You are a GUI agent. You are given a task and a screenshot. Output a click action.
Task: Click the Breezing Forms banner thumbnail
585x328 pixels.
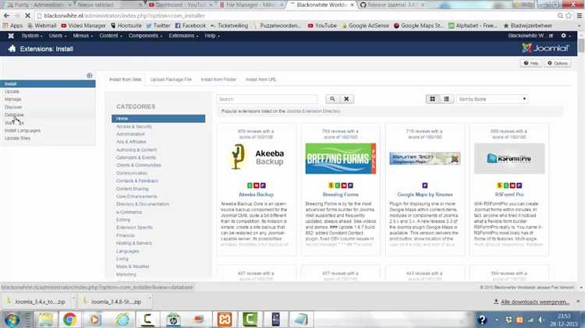[340, 158]
